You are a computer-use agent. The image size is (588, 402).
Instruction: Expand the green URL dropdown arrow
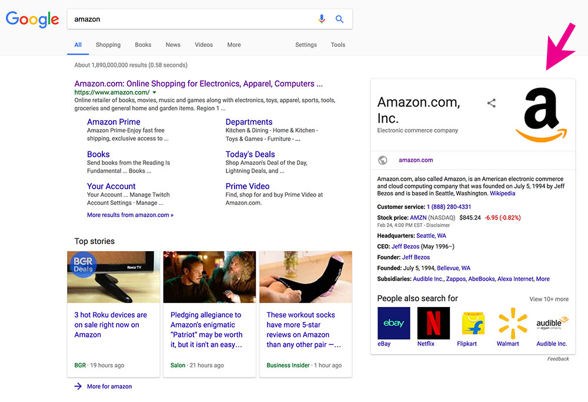155,93
